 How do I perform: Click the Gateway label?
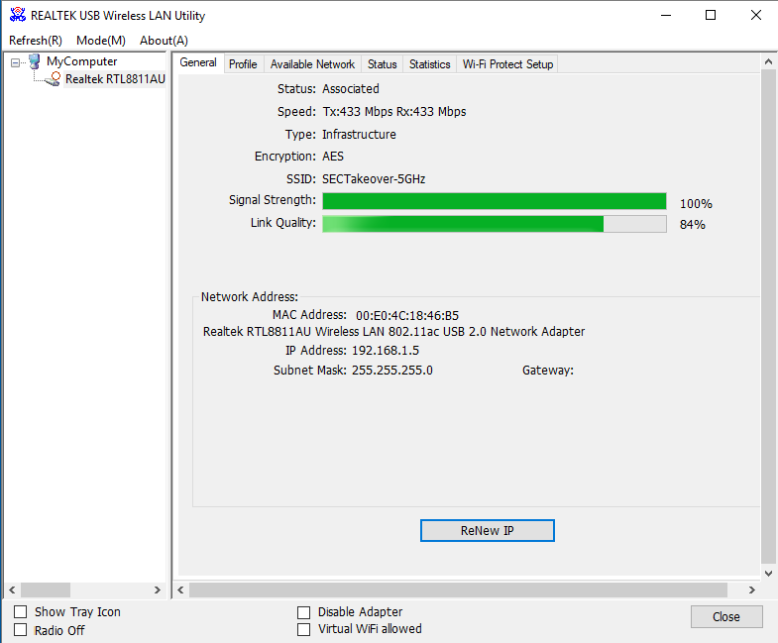[548, 371]
